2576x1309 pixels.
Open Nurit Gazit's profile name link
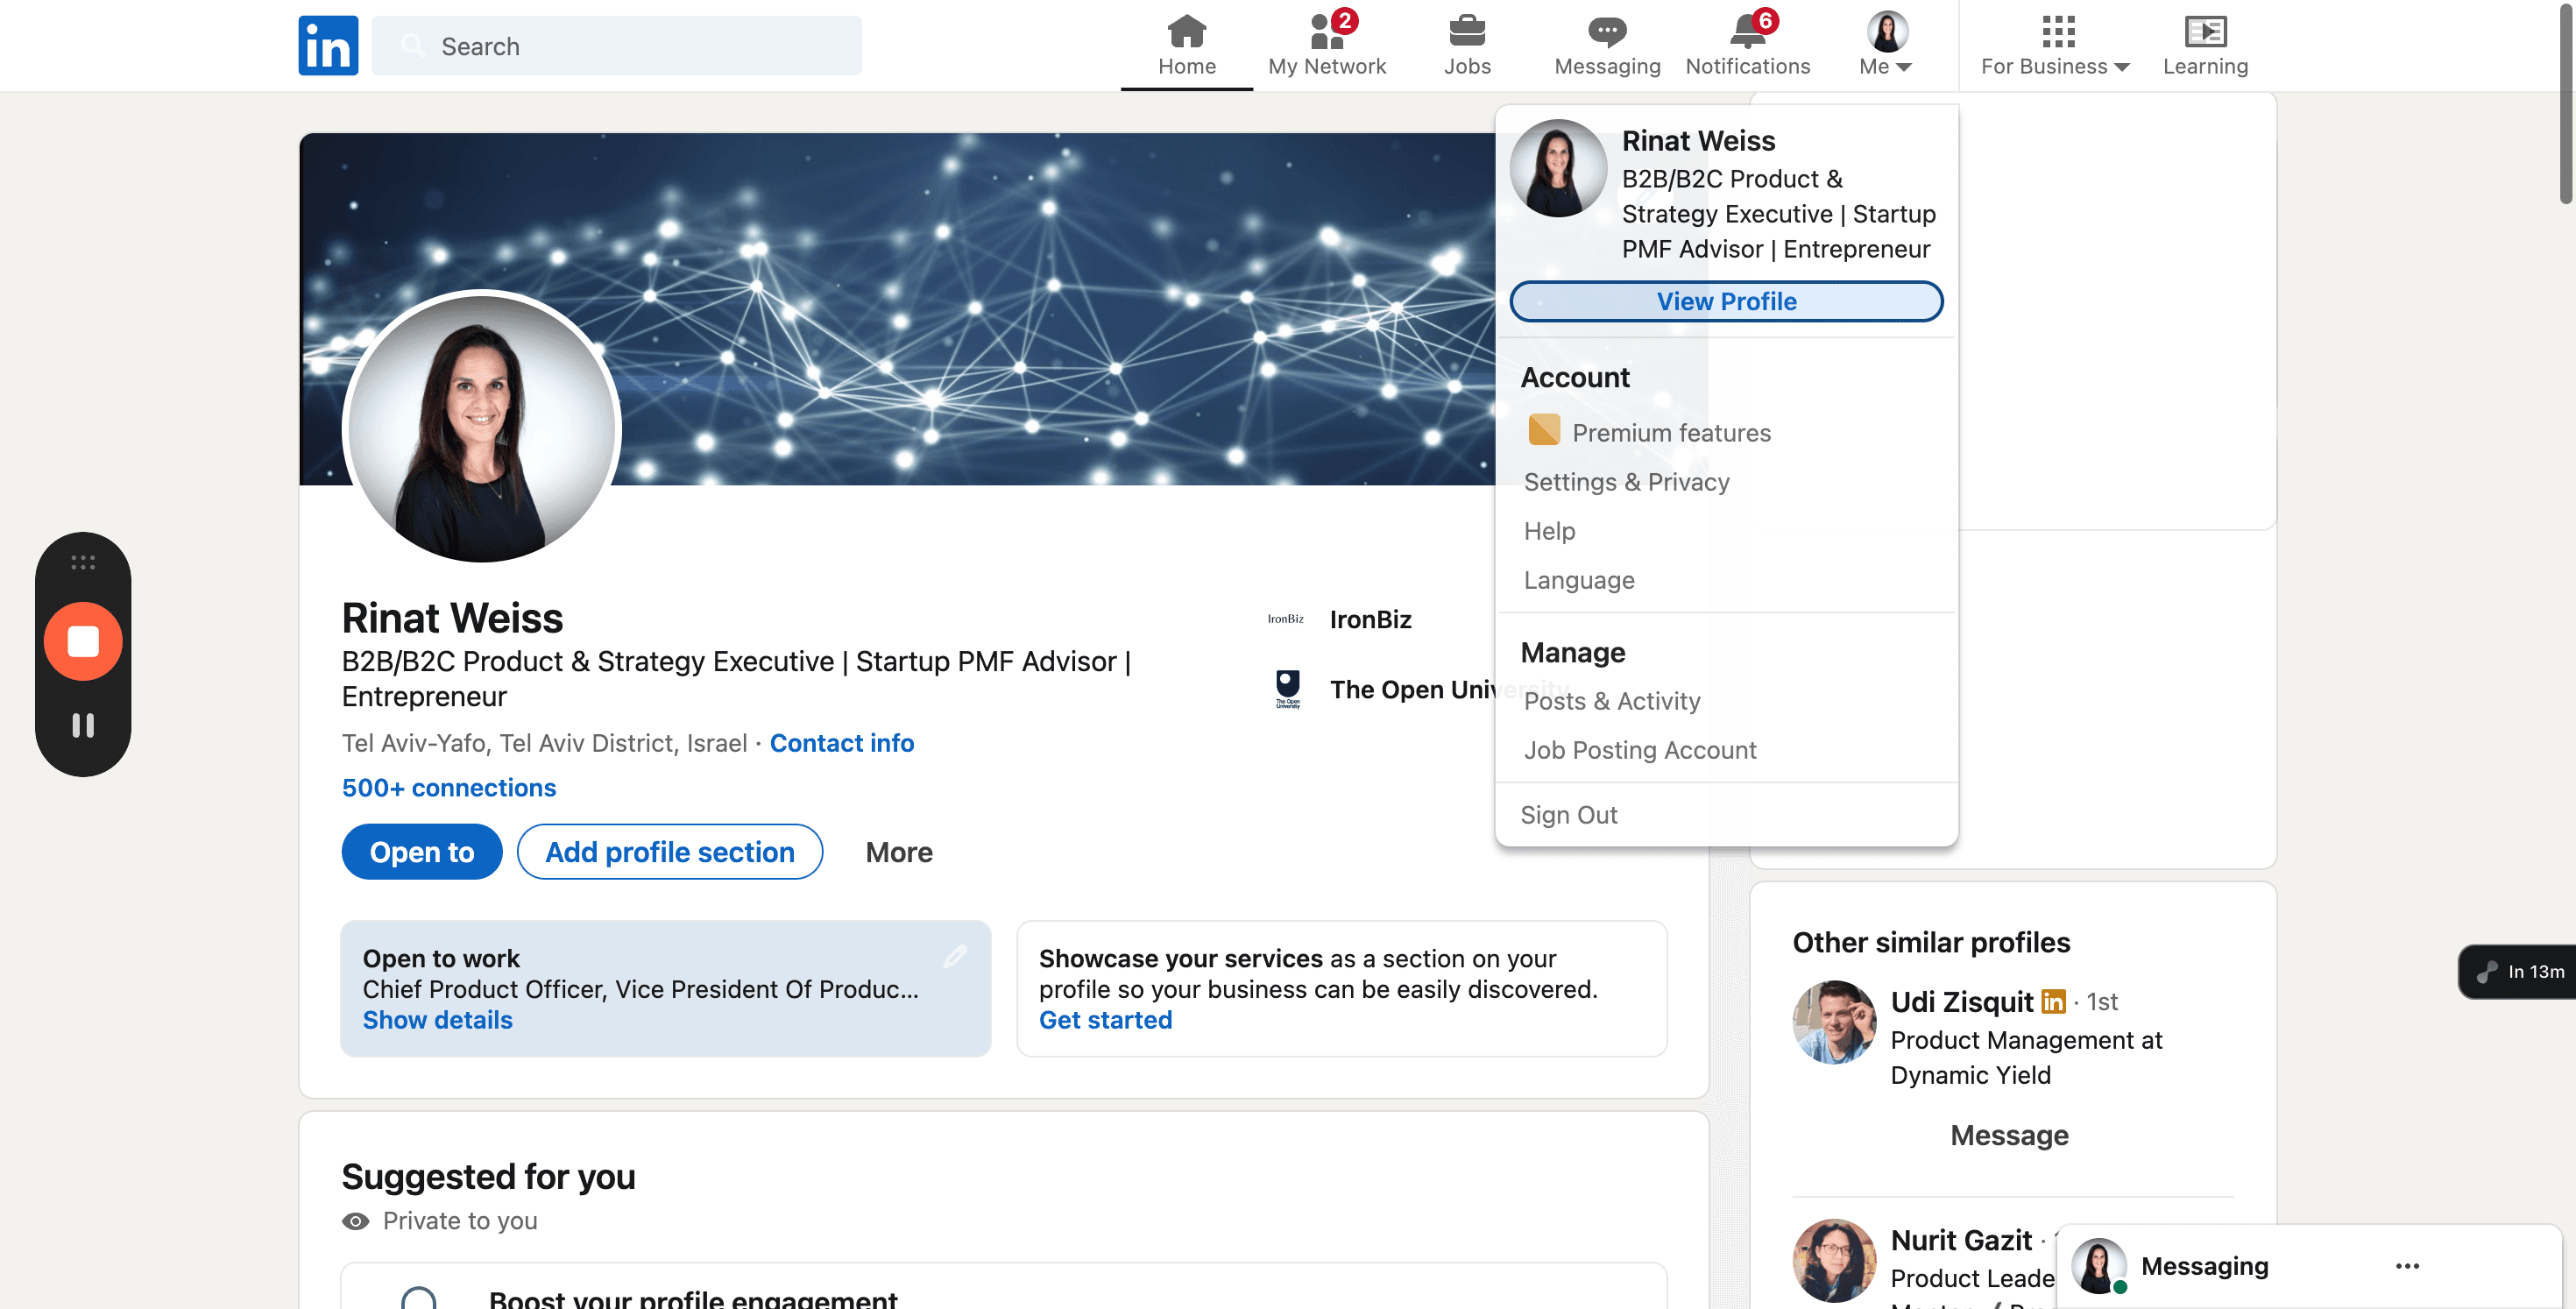[1961, 1240]
